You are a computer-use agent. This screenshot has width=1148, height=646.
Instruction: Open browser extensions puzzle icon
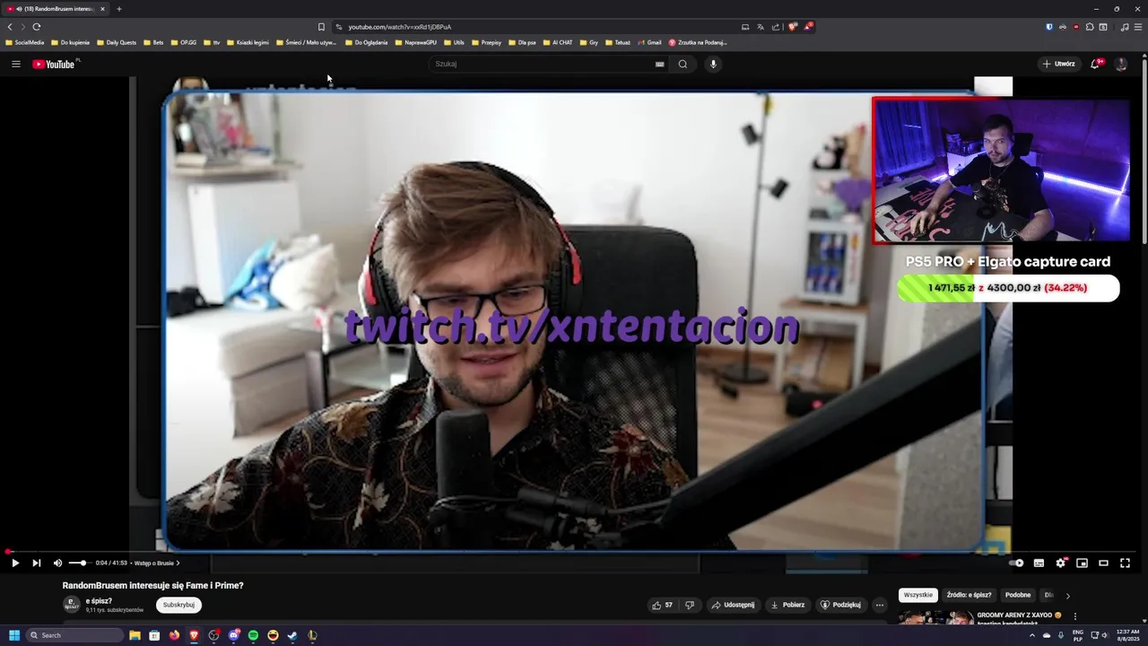pyautogui.click(x=1090, y=27)
